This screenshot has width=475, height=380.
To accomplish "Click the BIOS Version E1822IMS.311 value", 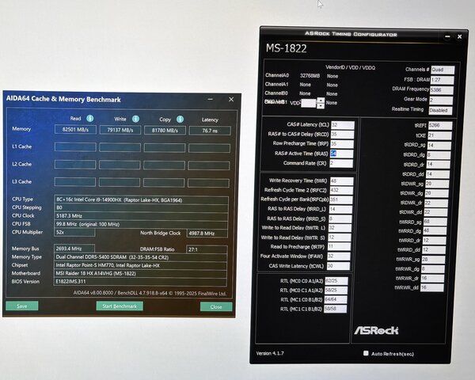I will [141, 282].
